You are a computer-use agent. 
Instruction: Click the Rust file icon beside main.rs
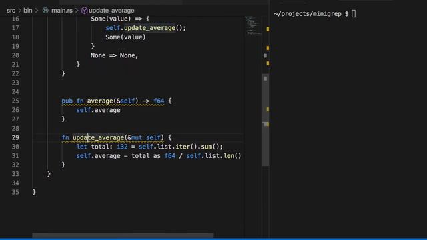pyautogui.click(x=45, y=11)
